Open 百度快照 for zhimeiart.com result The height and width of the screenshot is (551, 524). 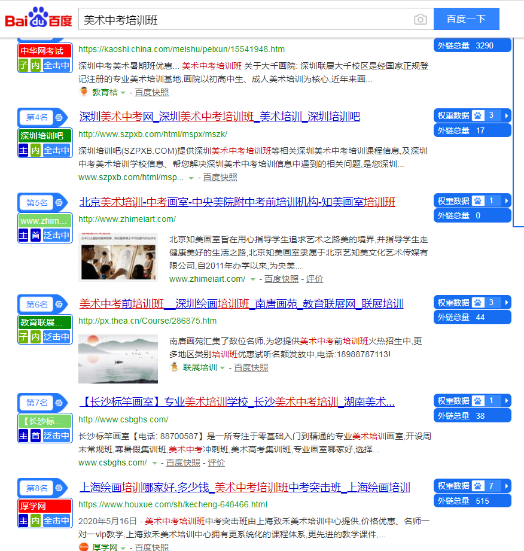point(281,279)
